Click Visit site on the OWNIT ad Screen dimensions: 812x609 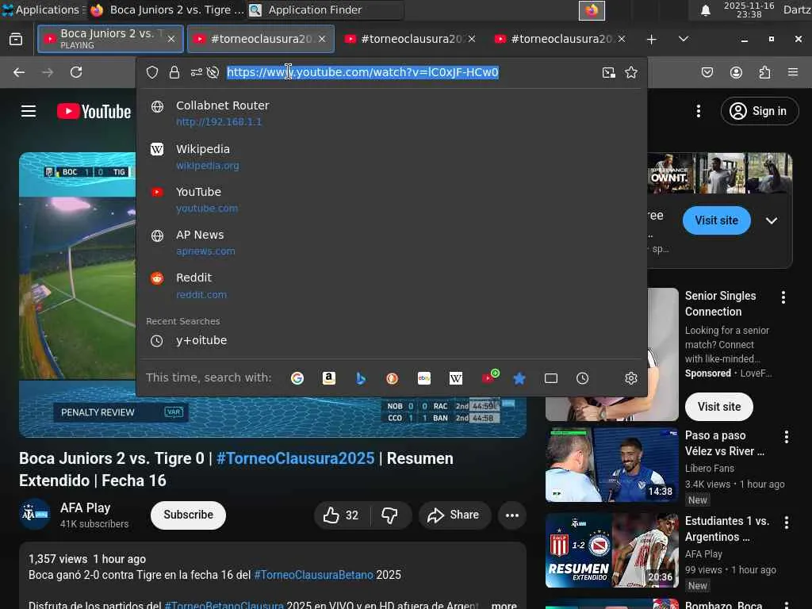(x=716, y=220)
